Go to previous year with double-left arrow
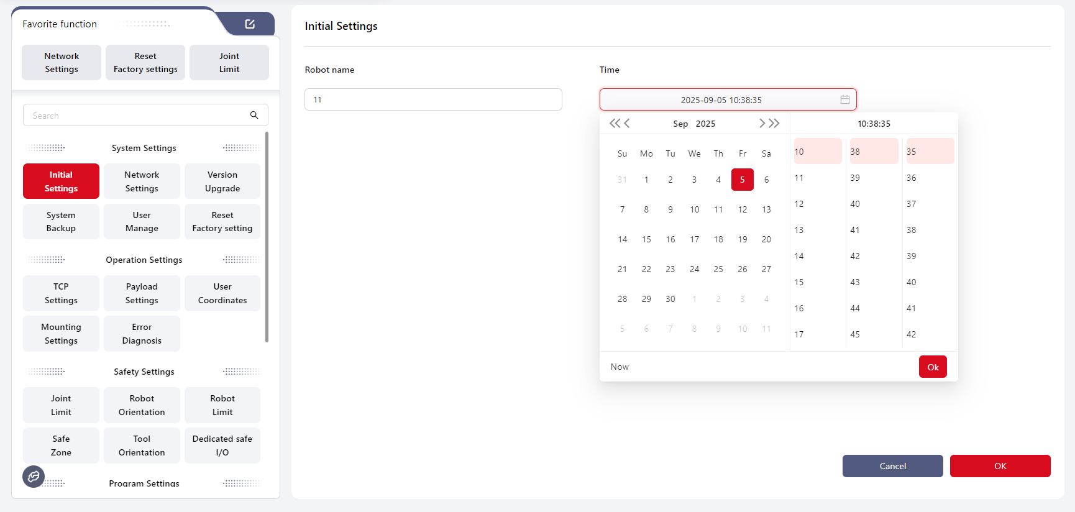Image resolution: width=1075 pixels, height=512 pixels. coord(614,123)
